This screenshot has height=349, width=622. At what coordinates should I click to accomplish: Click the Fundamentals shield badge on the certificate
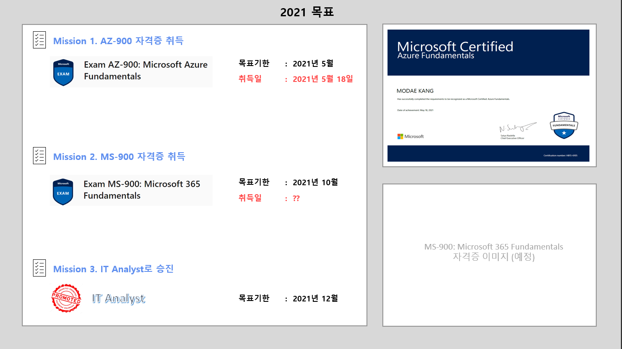pyautogui.click(x=564, y=125)
